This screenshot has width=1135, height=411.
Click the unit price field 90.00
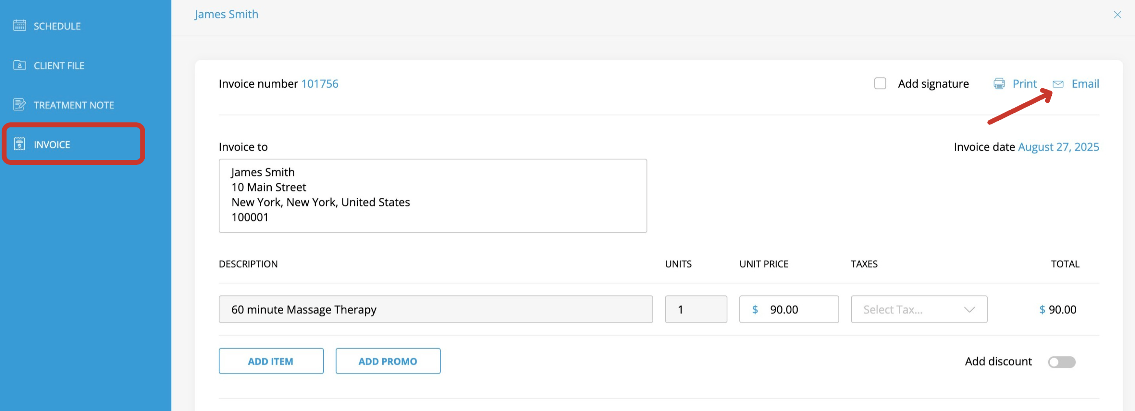point(789,309)
